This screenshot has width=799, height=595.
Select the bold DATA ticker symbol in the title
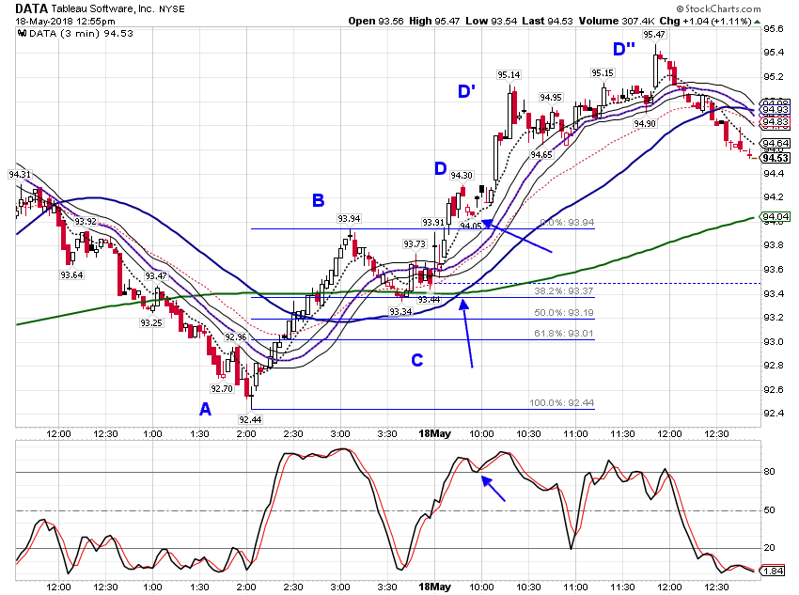(31, 8)
